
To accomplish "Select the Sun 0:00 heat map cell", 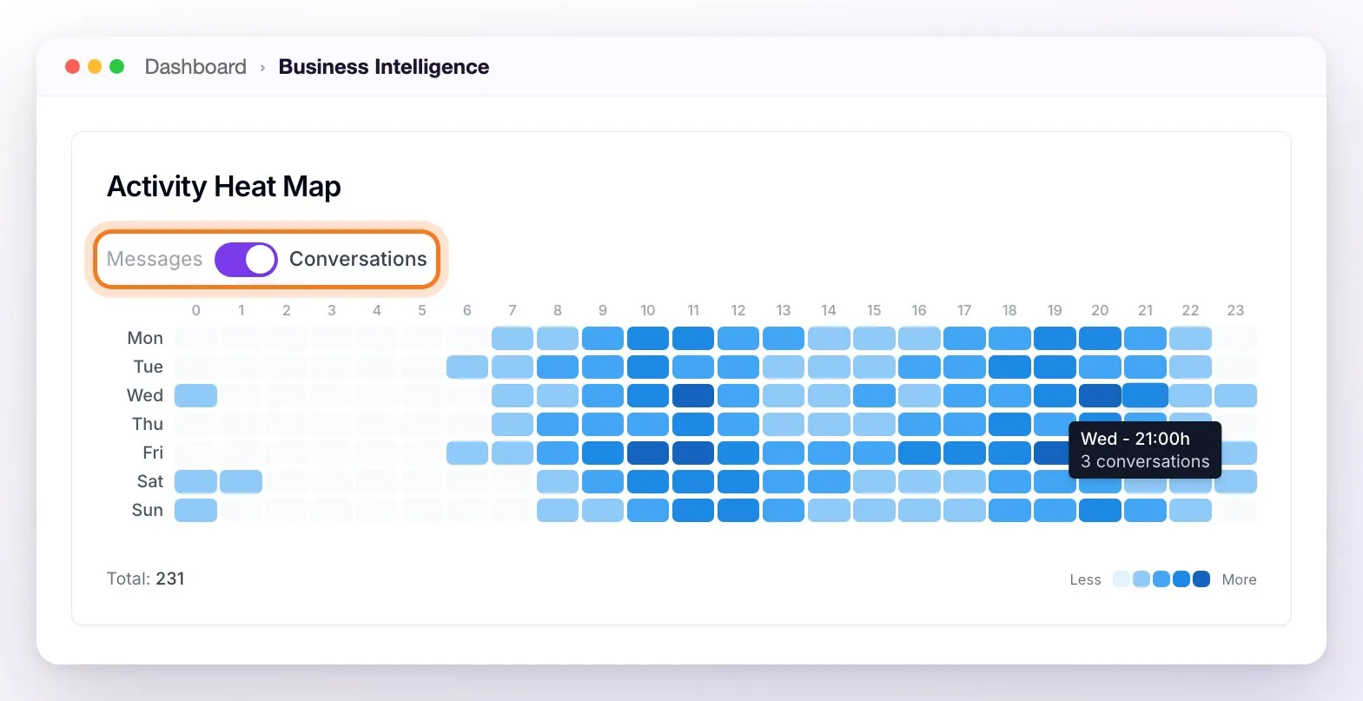I will click(196, 510).
